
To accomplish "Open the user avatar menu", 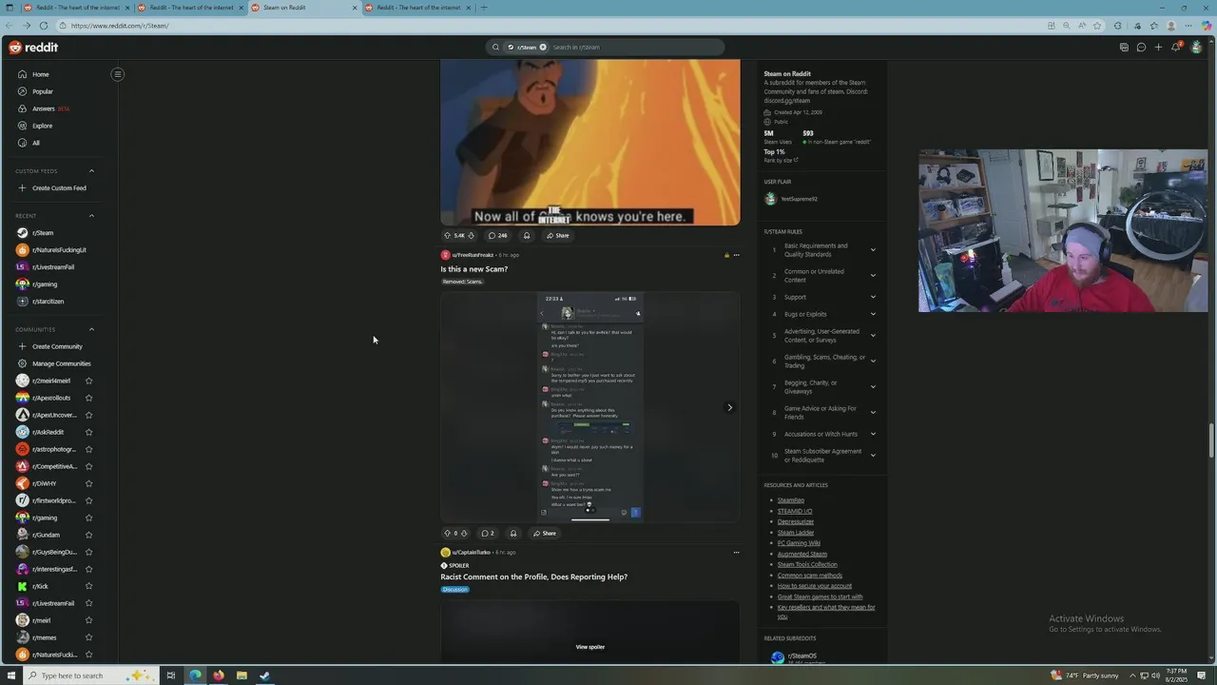I will coord(1196,47).
